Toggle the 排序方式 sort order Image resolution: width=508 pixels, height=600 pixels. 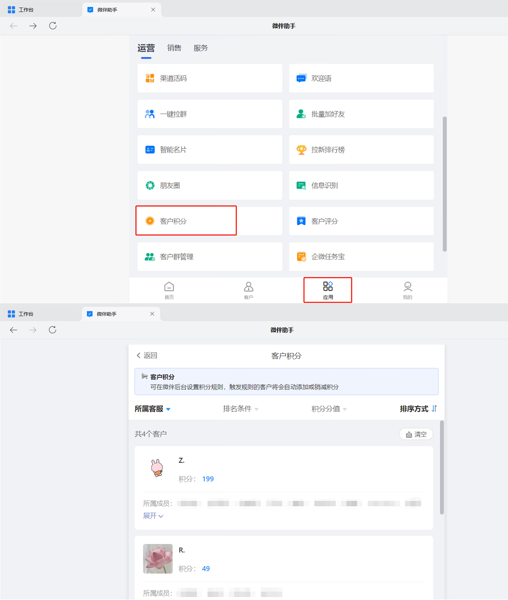(x=418, y=409)
